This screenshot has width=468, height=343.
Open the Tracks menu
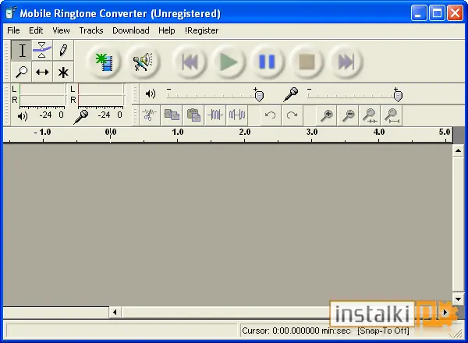(x=91, y=30)
